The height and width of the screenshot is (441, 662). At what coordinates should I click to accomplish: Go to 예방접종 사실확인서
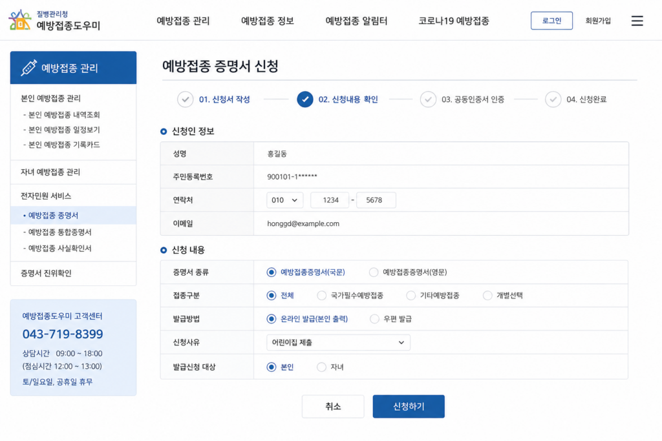58,249
